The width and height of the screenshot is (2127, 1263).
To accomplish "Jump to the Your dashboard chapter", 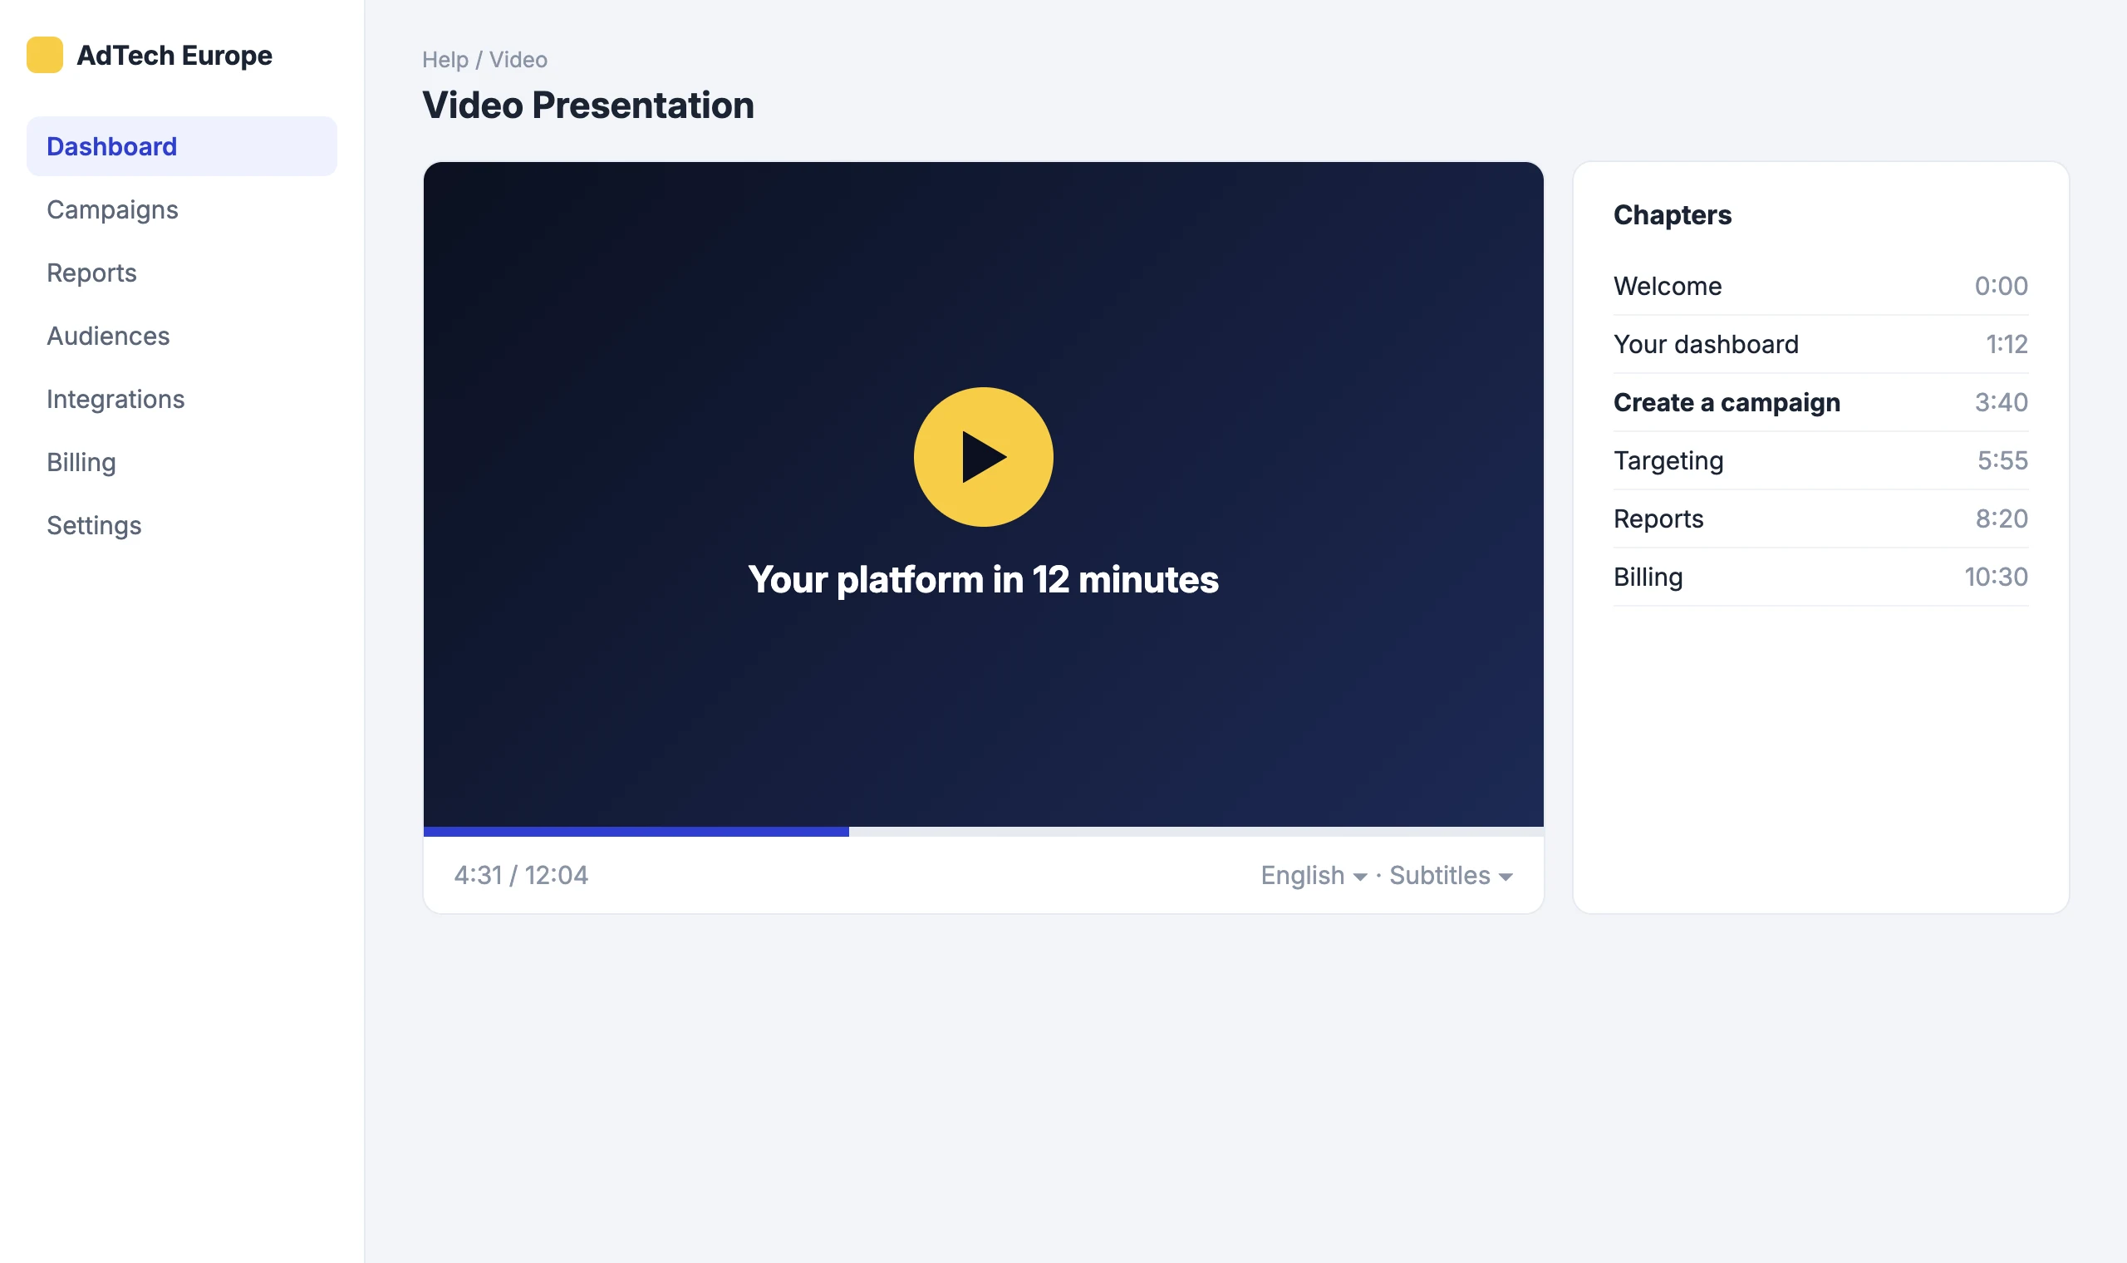I will pos(1820,344).
